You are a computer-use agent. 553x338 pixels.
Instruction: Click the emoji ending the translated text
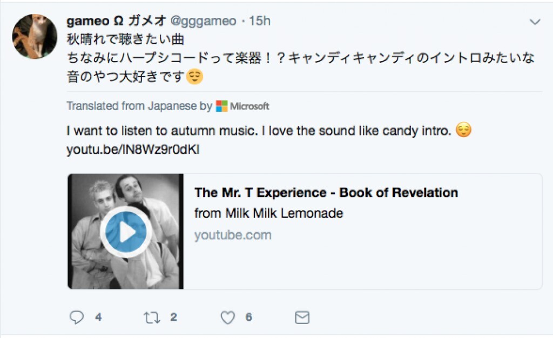coord(463,131)
